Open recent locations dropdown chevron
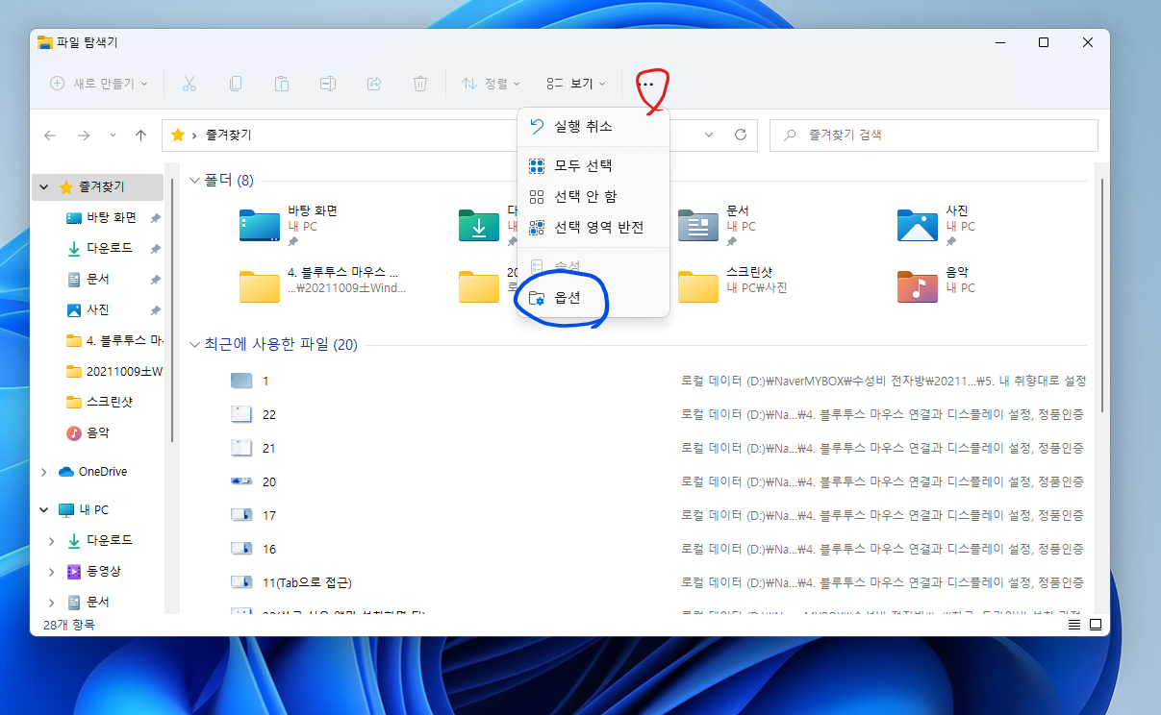1161x715 pixels. click(112, 136)
